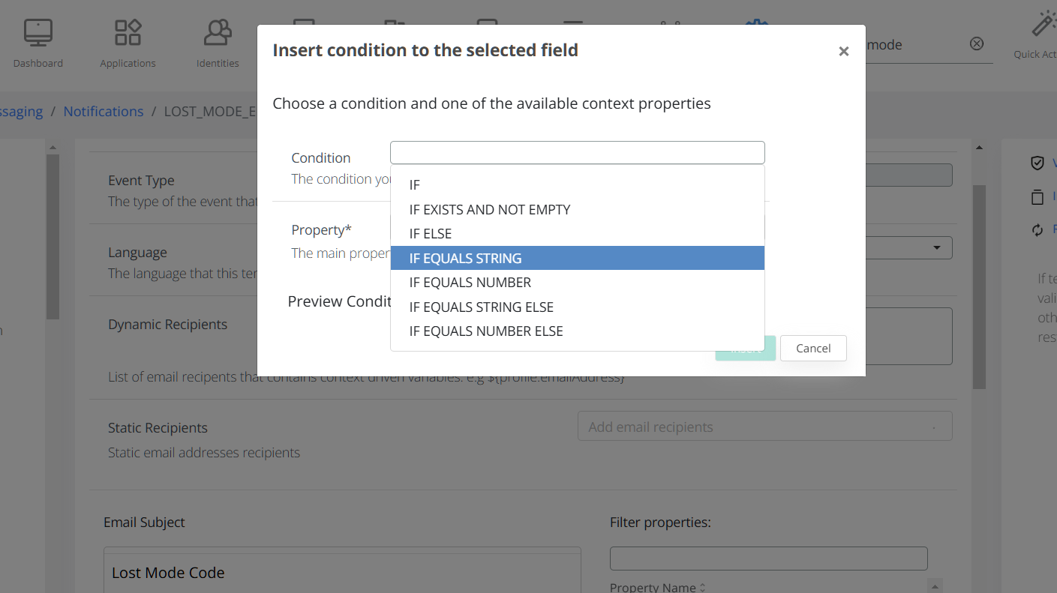Click the trash bin icon in right panel
1057x593 pixels.
click(x=1037, y=197)
